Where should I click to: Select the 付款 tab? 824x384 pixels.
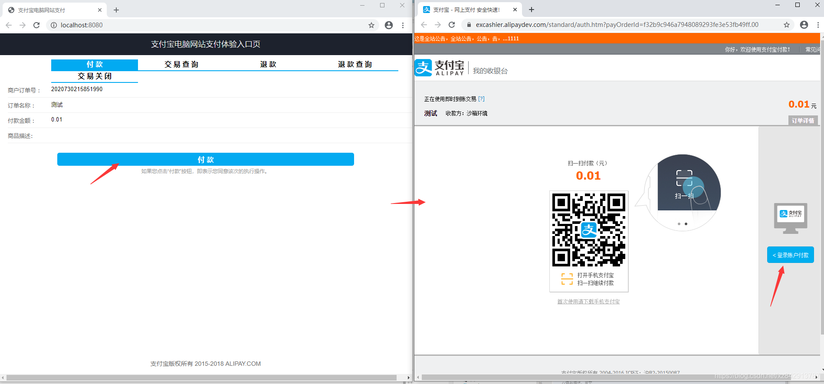[x=95, y=65]
